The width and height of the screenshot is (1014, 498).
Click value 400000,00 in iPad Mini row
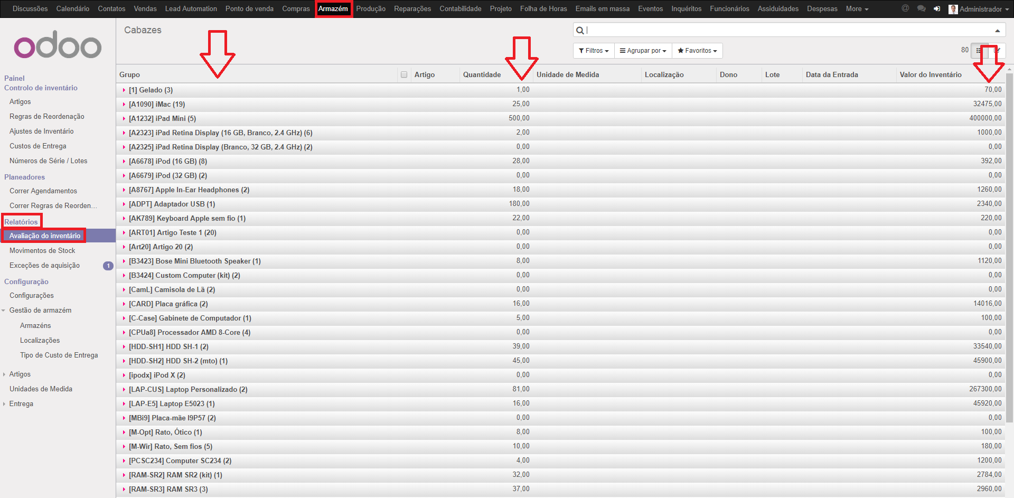pyautogui.click(x=985, y=118)
